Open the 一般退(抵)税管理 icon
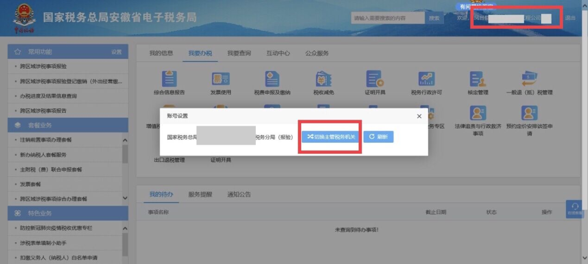Viewport: 588px width, 264px height. (x=529, y=79)
